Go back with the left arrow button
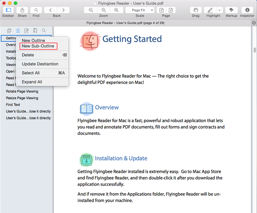257x213 pixels. (50, 10)
